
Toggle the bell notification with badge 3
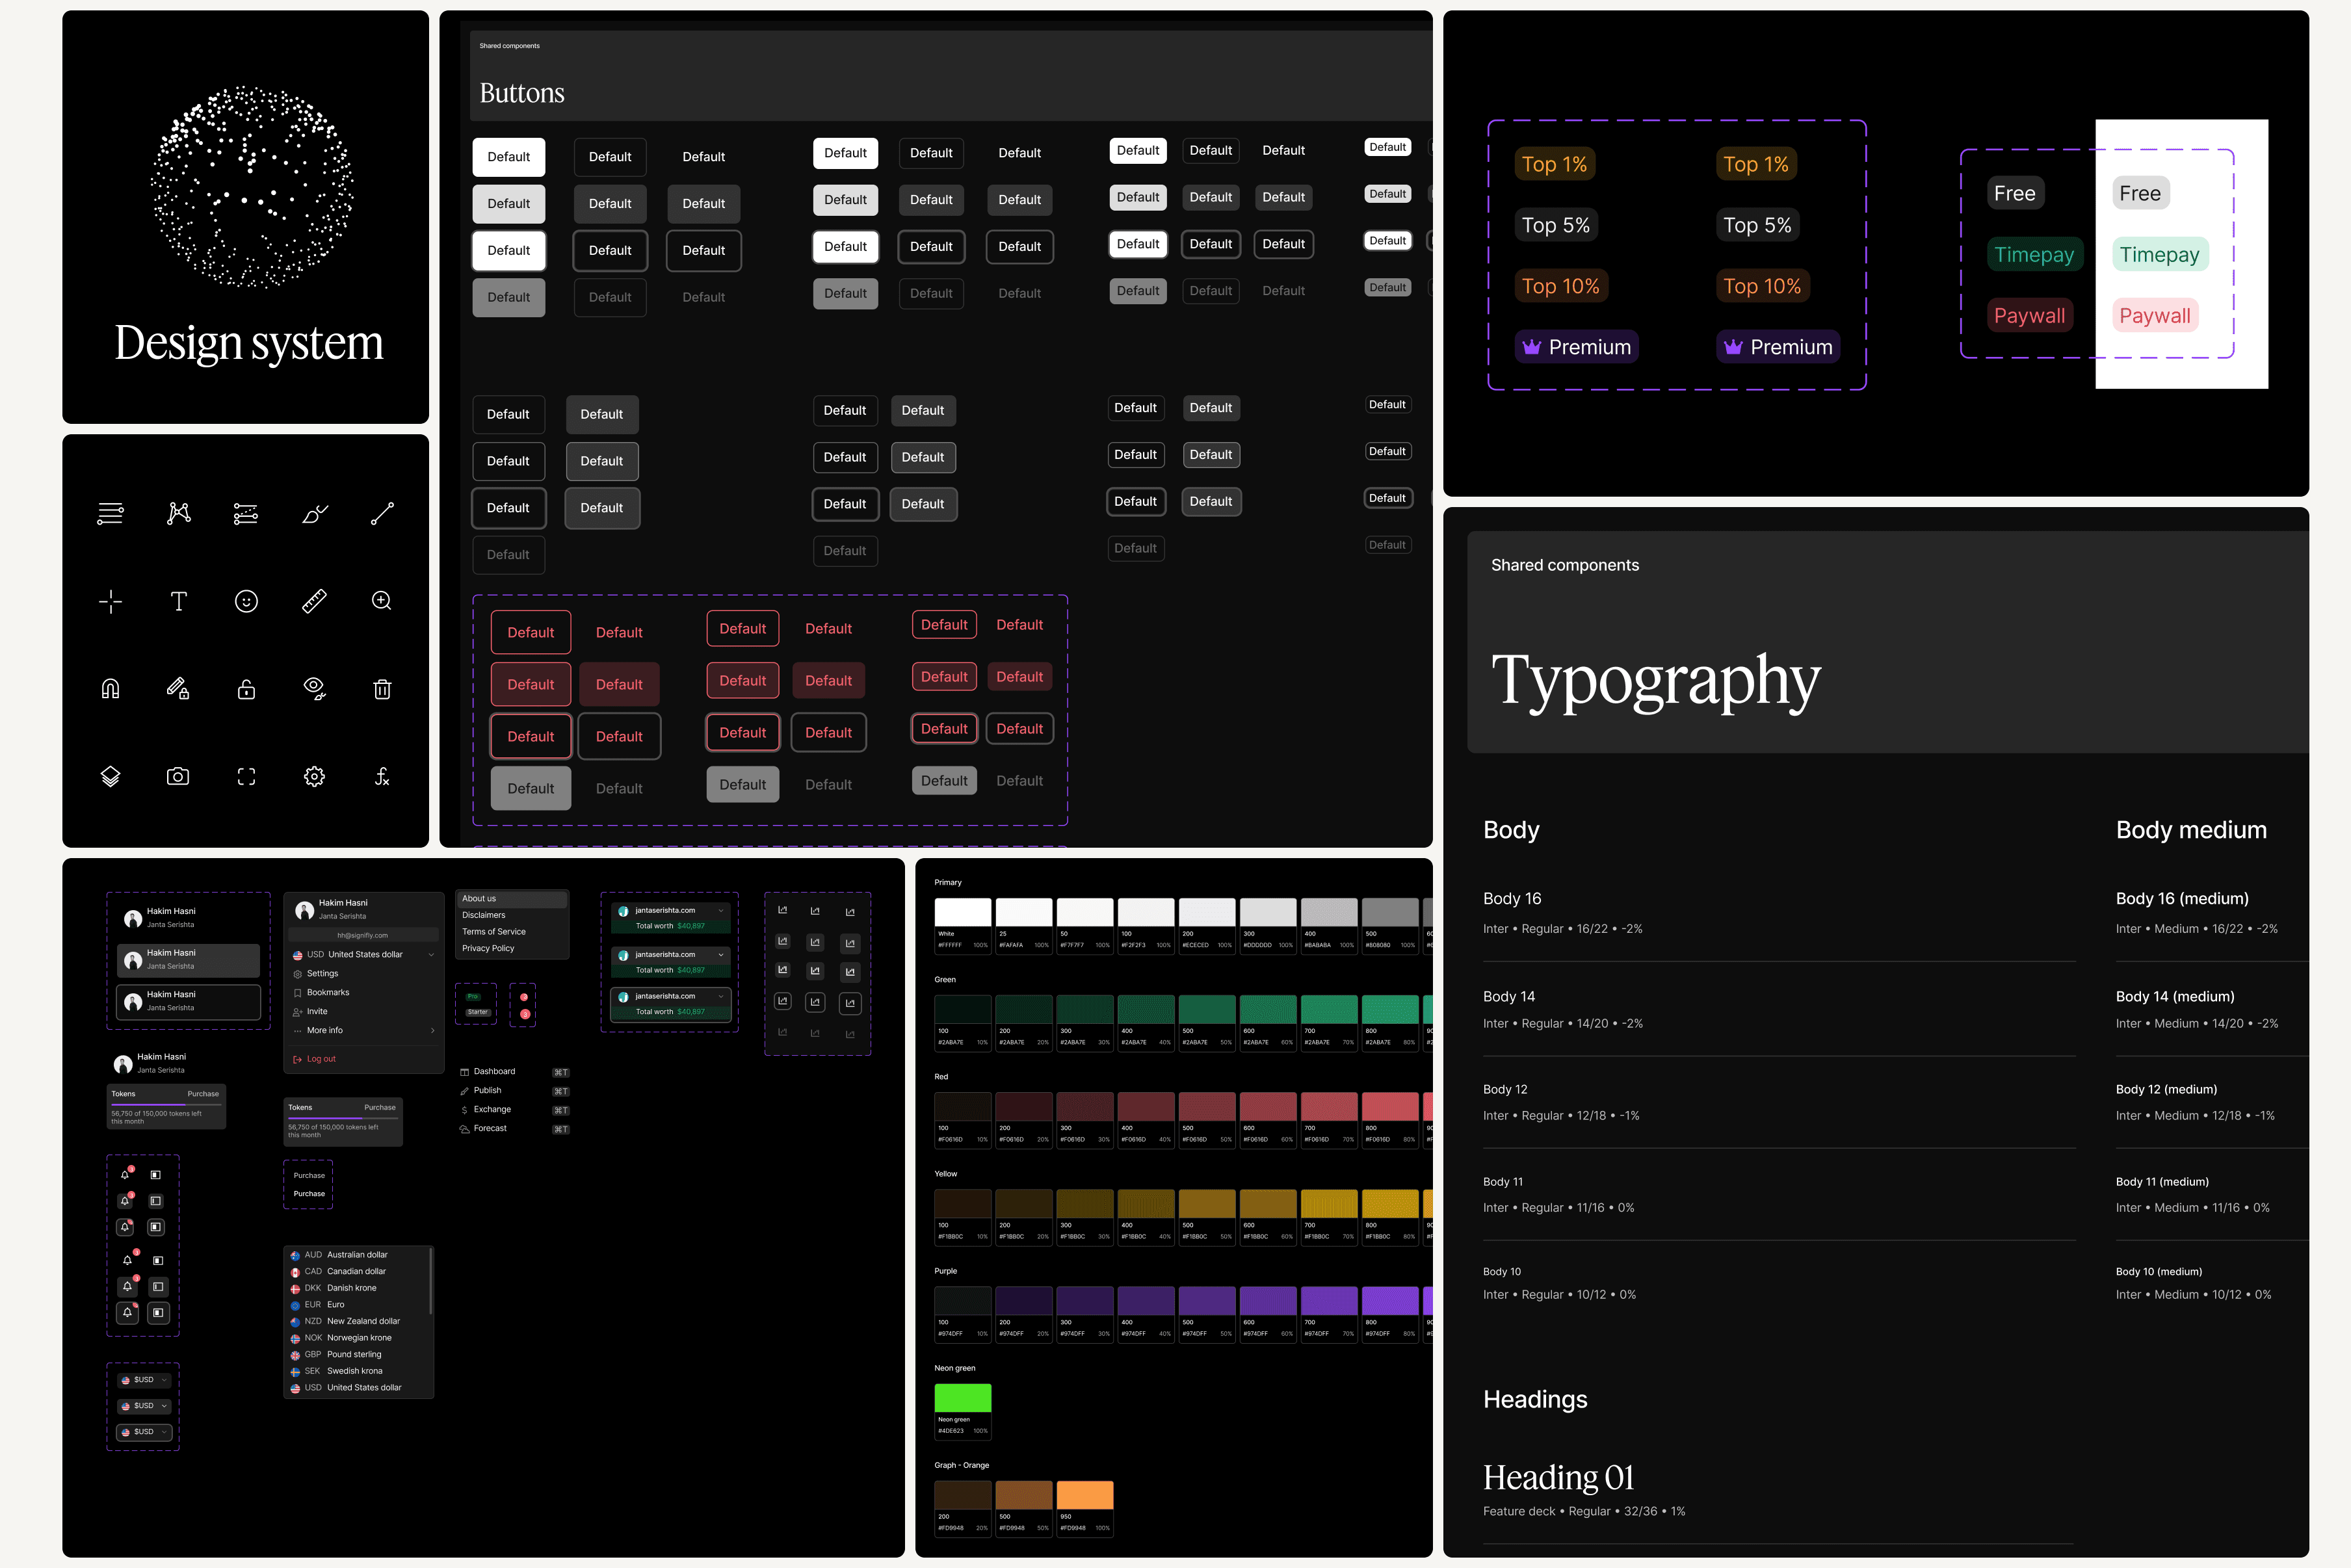point(125,1175)
